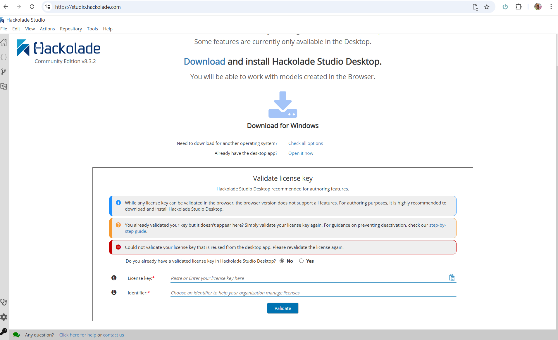Focus the Identifier input field
The height and width of the screenshot is (340, 558).
point(313,293)
